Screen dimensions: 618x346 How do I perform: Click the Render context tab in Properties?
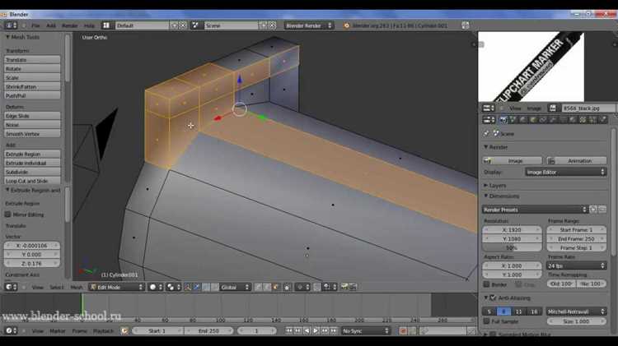(x=503, y=120)
